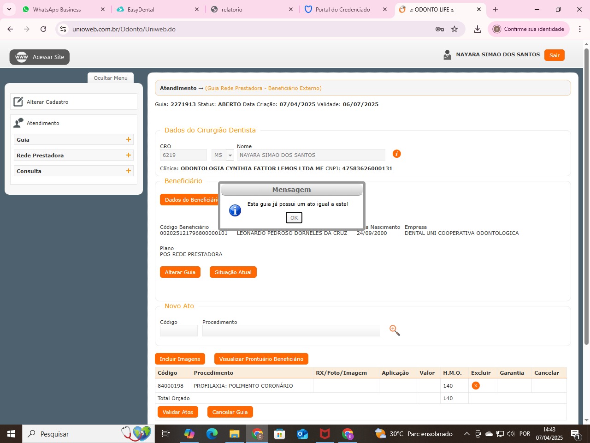This screenshot has width=590, height=443.
Task: Hide the sidebar with Ocultar Menu
Action: tap(111, 78)
